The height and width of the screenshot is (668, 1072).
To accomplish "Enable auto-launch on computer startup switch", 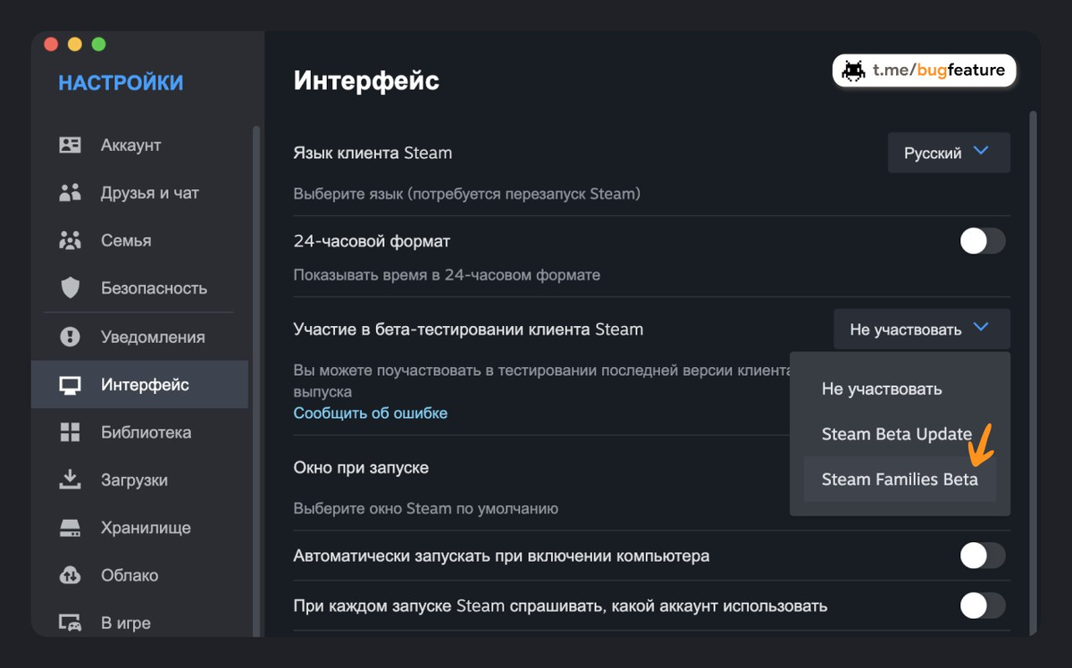I will point(983,556).
